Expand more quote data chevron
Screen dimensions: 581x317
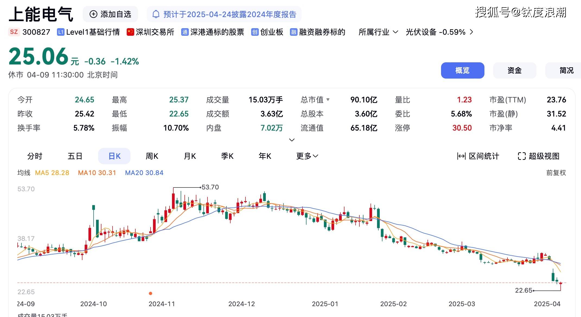292,140
